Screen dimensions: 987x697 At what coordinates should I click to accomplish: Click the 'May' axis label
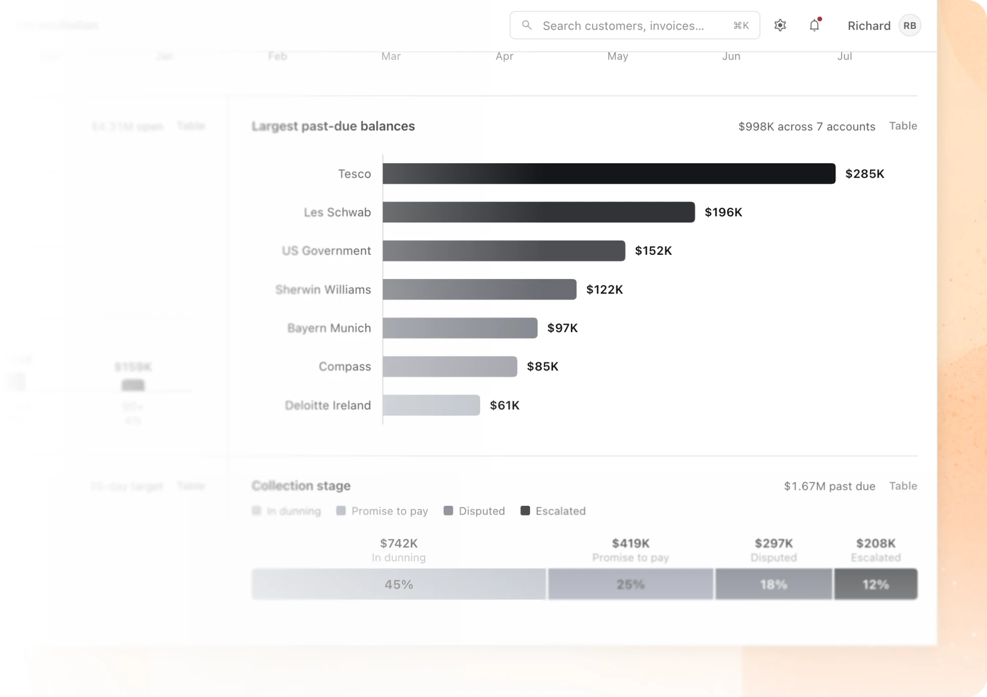618,56
